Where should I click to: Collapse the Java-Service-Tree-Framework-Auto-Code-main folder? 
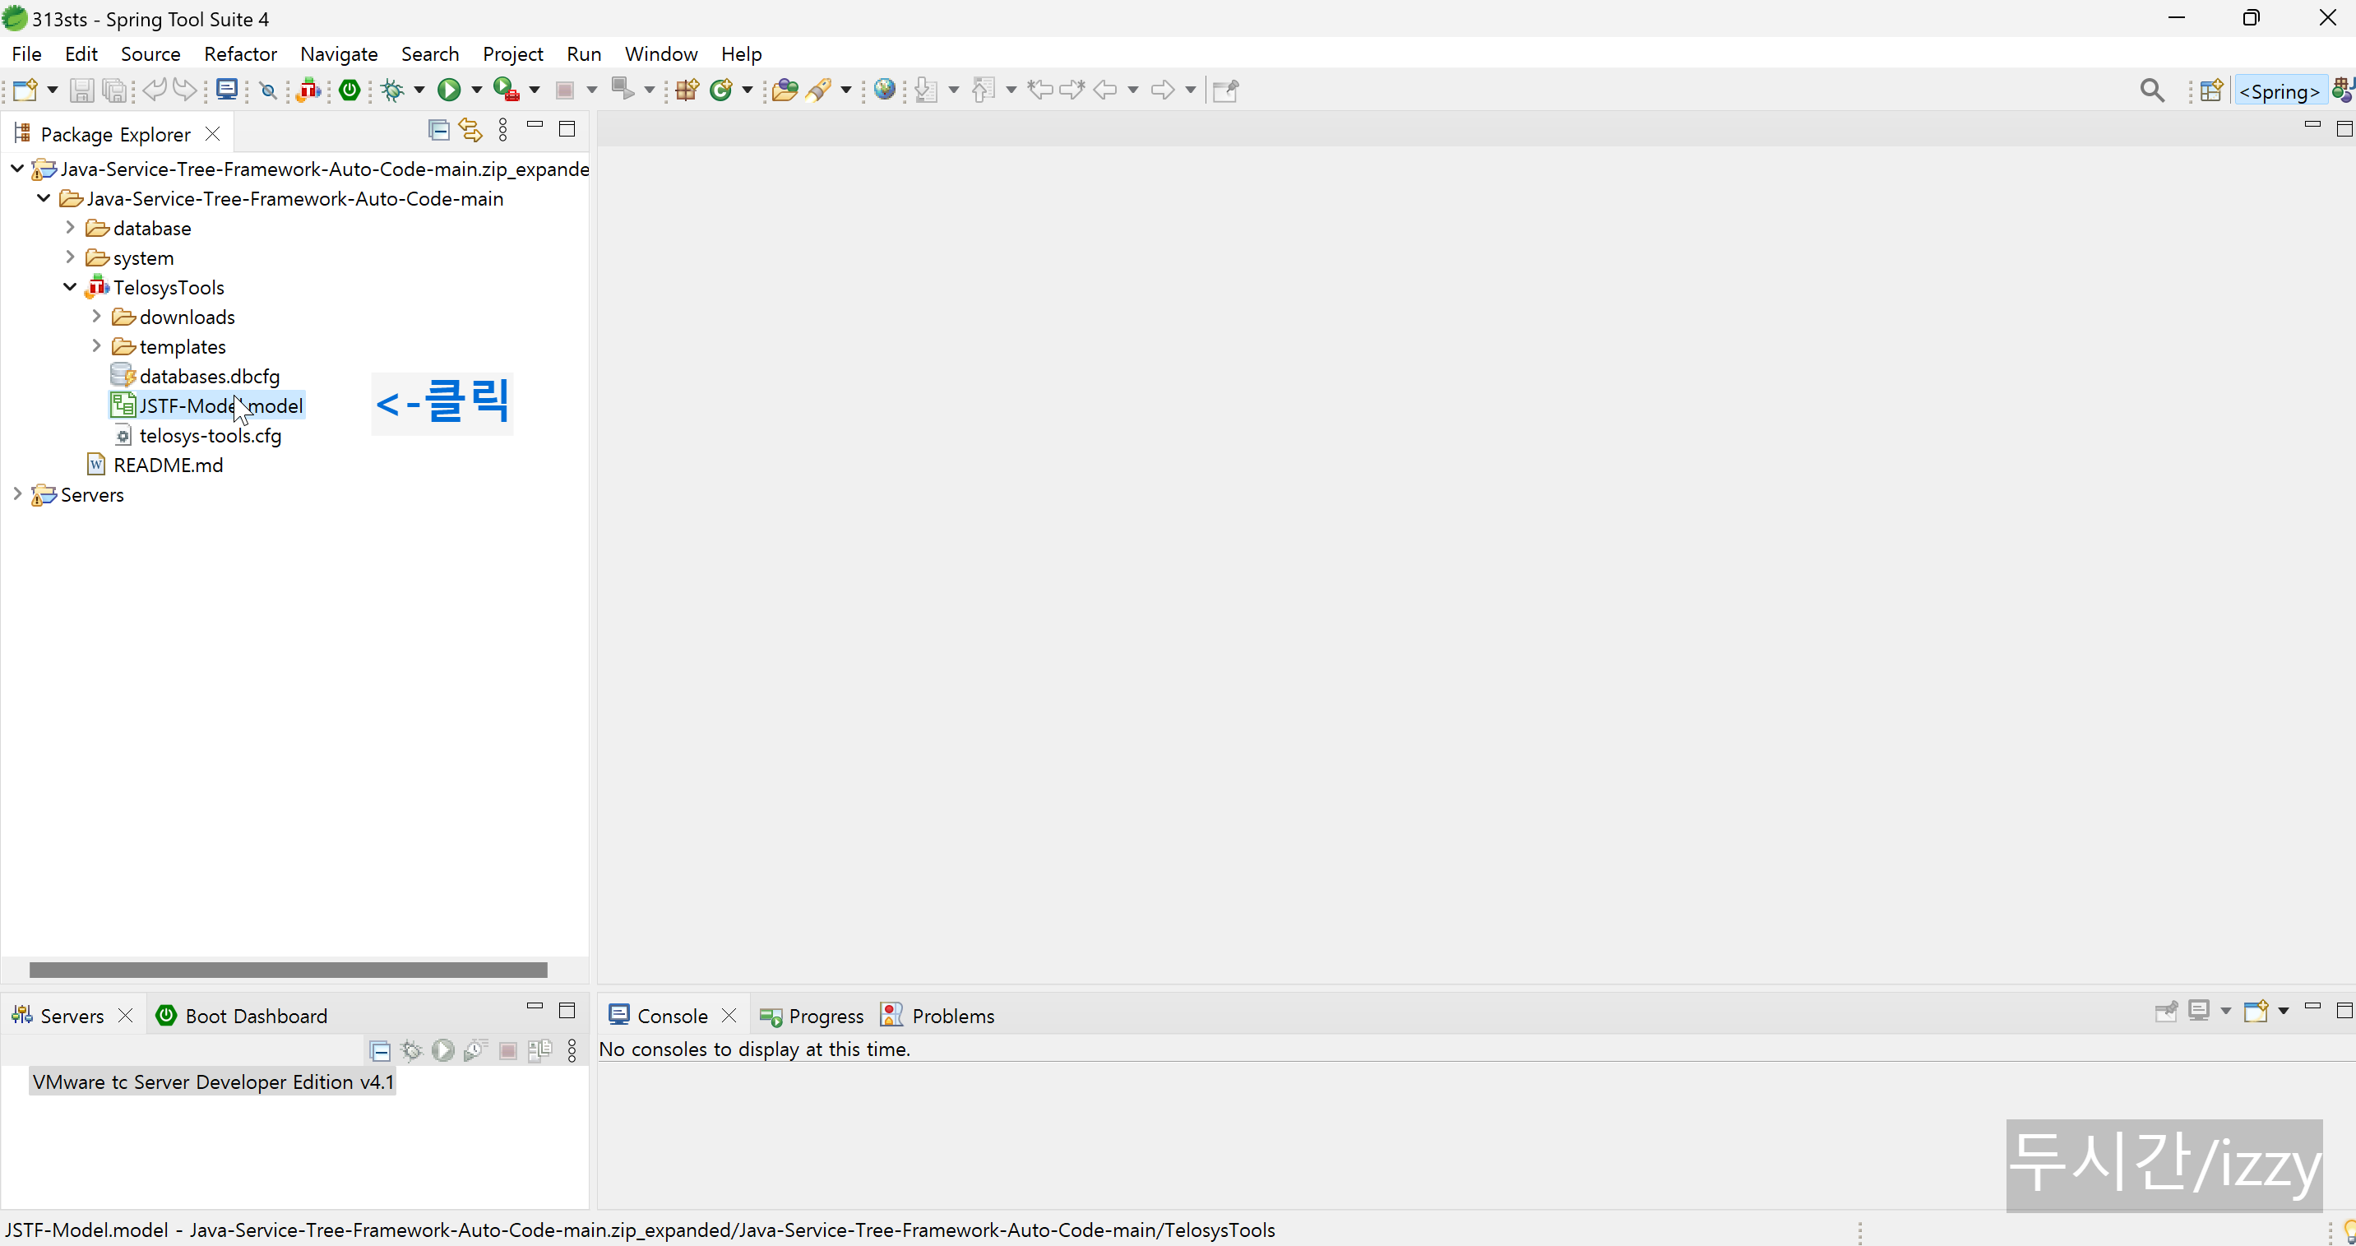coord(44,197)
